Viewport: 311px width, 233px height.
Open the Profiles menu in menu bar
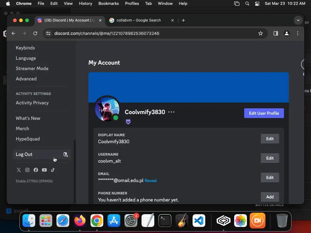tap(132, 4)
